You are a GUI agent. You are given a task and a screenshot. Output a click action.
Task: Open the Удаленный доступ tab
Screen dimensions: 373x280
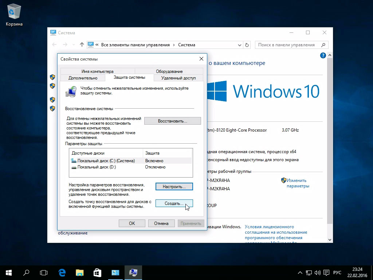click(178, 78)
